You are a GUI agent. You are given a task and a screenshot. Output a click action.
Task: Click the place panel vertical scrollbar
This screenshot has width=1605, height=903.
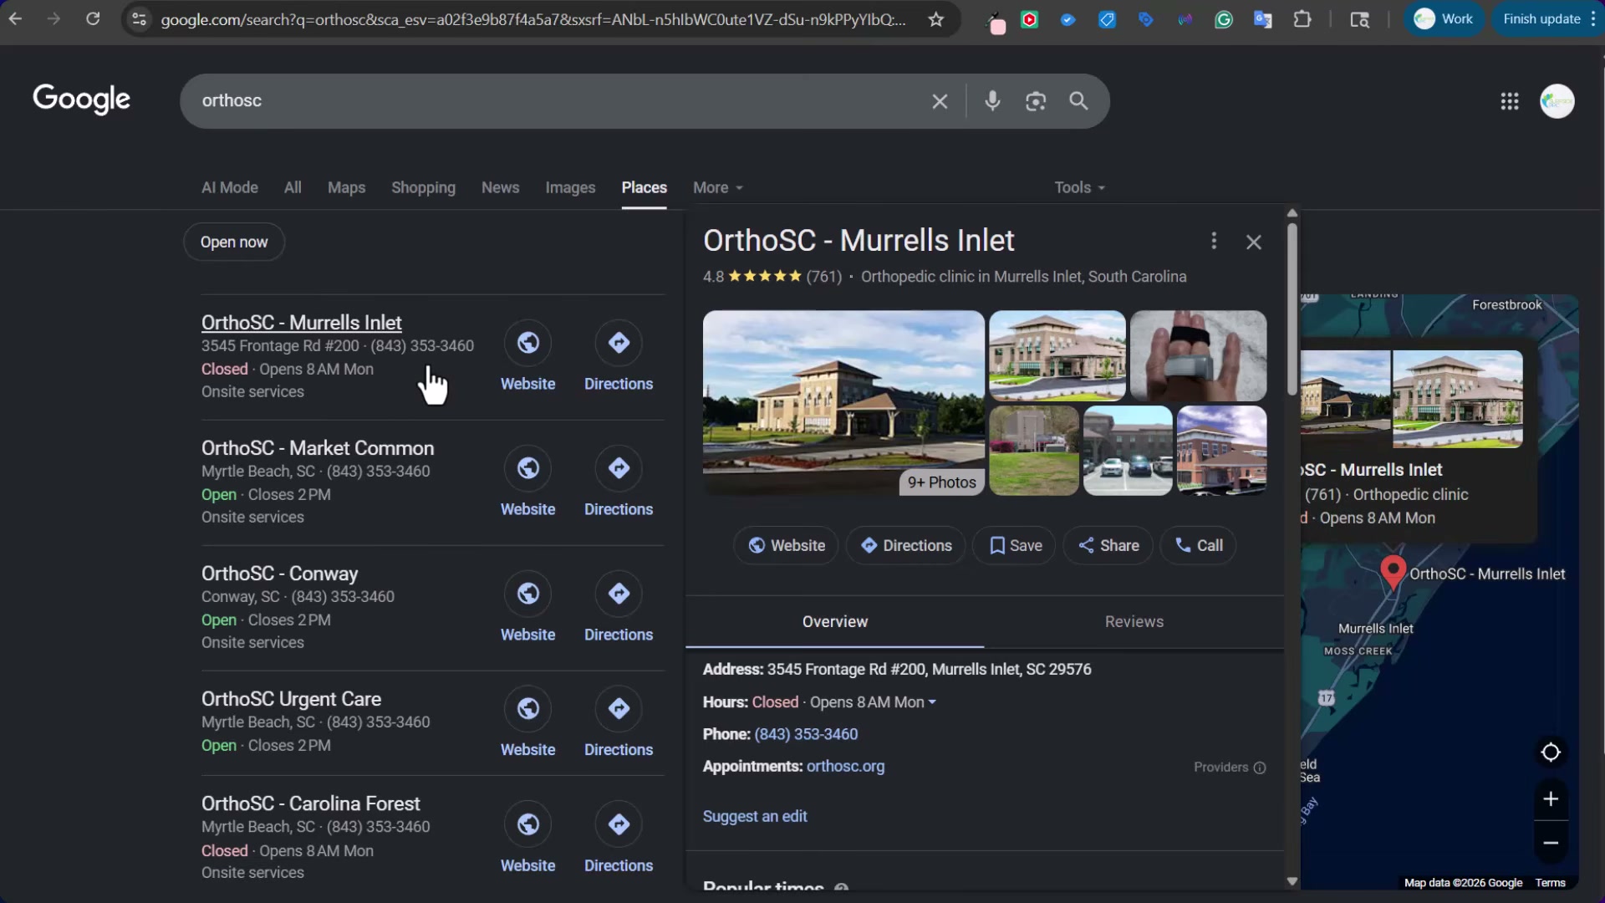(x=1292, y=309)
